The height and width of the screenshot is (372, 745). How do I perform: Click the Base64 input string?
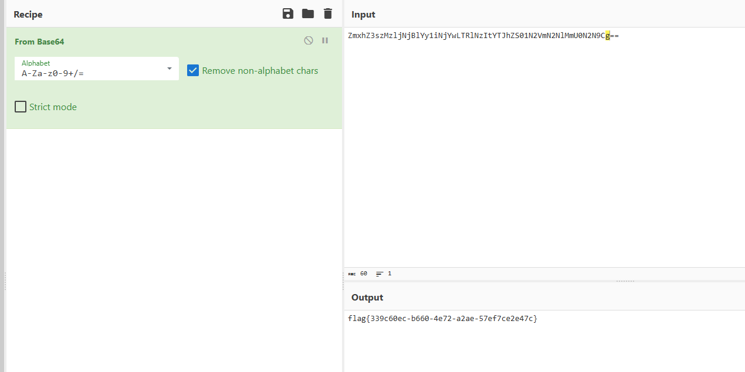coord(483,36)
